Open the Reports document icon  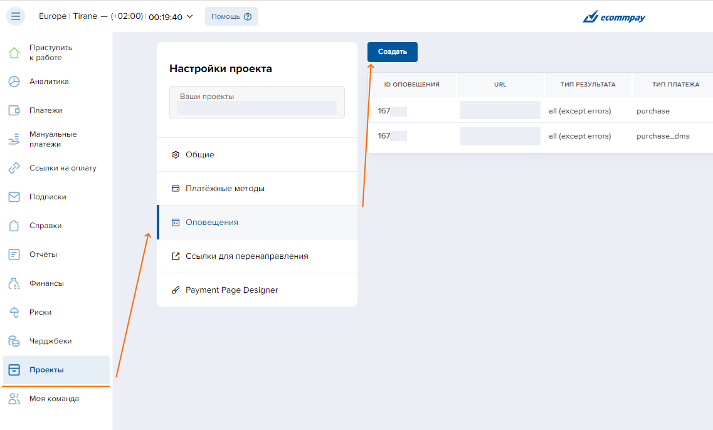tap(14, 254)
